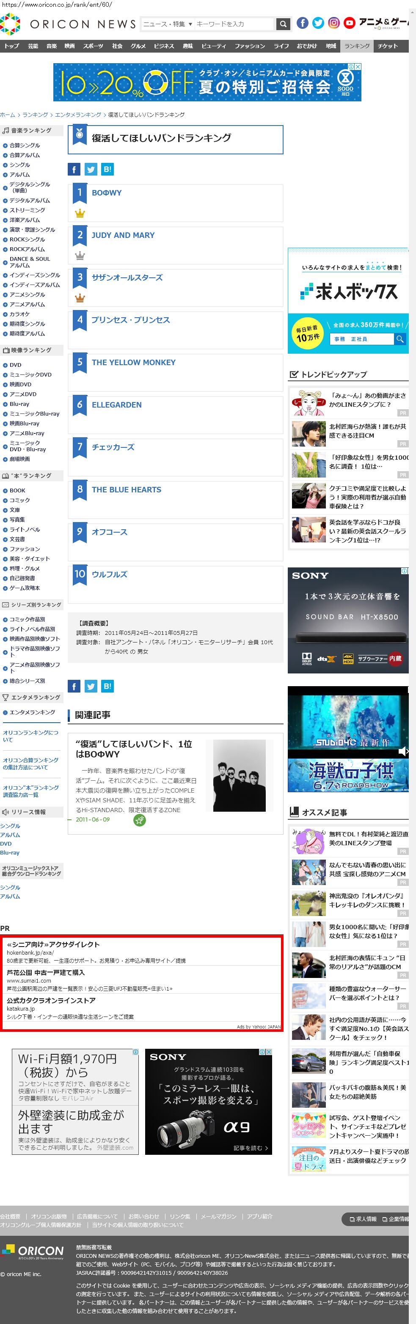Select コミック in the book ranking sidebar
The width and height of the screenshot is (416, 1324).
pos(19,500)
